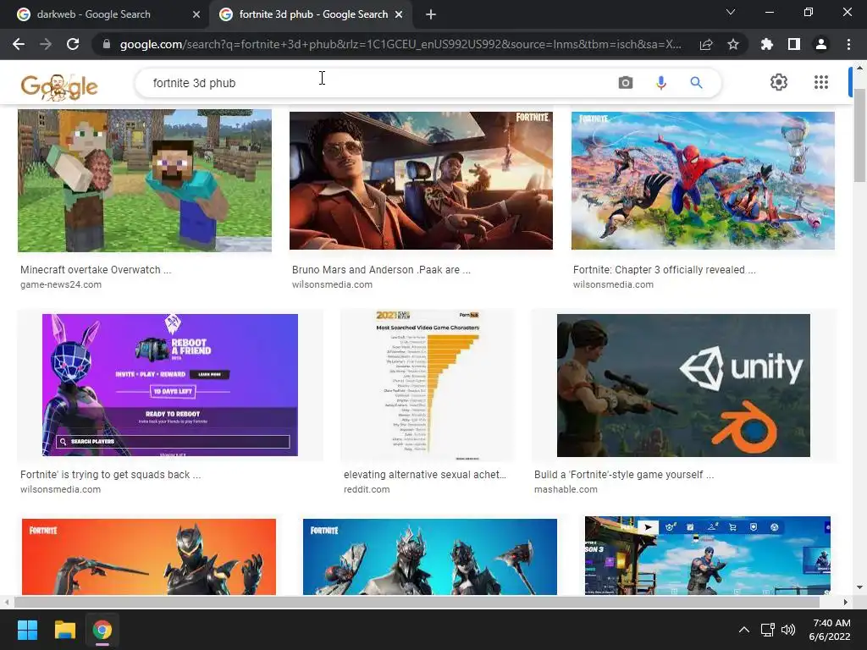
Task: Open the Google apps grid
Action: point(821,82)
